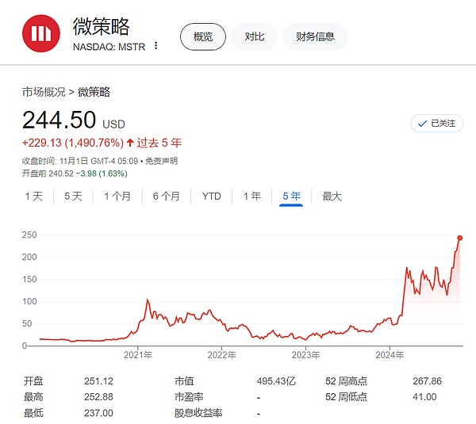Click the 最高 value 252.88

pyautogui.click(x=98, y=397)
